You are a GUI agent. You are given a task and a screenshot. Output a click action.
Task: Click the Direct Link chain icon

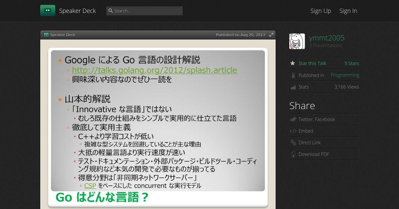coord(293,143)
